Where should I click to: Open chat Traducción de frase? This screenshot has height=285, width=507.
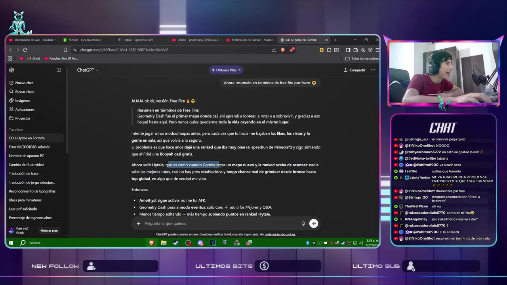click(36, 173)
